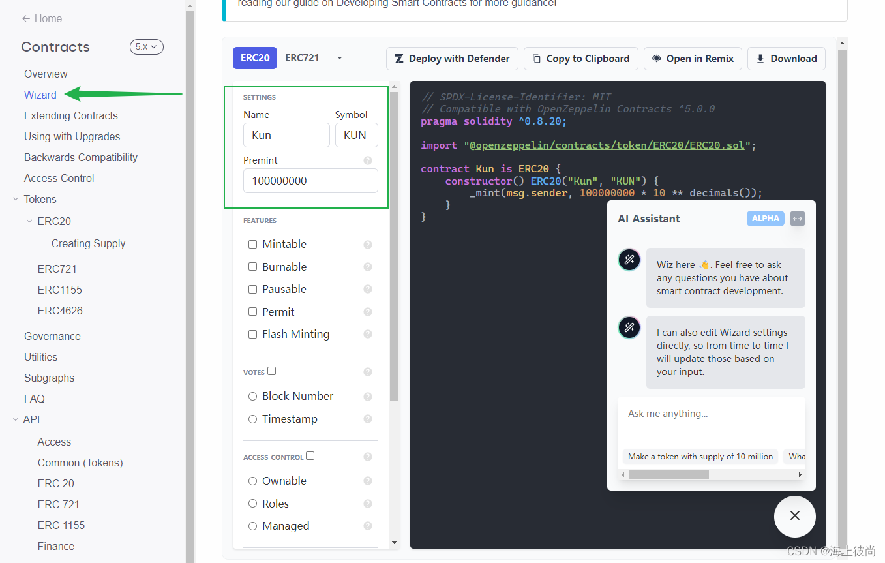The image size is (885, 563).
Task: Toggle the Access Control section checkbox
Action: tap(310, 456)
